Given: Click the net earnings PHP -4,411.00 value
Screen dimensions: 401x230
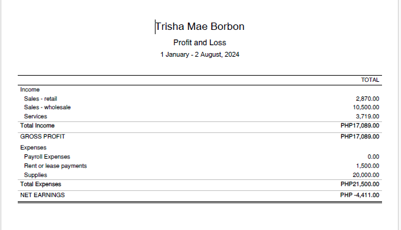Looking at the screenshot, I should pyautogui.click(x=359, y=195).
